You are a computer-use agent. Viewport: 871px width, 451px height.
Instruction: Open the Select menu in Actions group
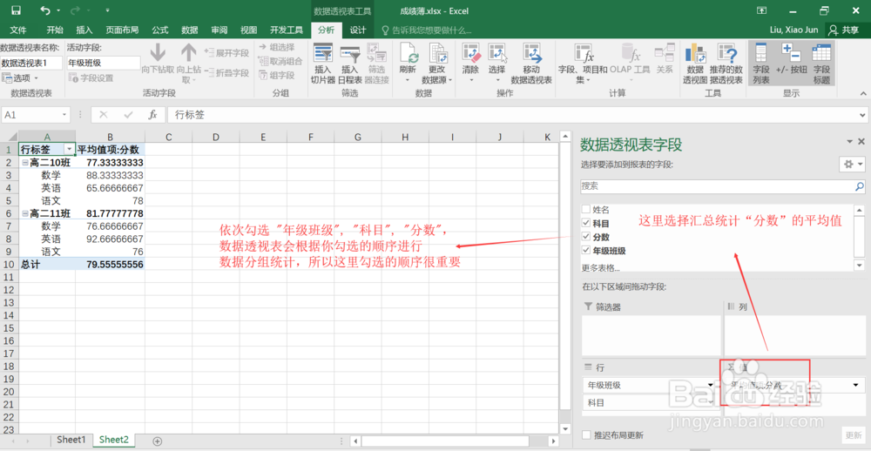click(x=496, y=64)
